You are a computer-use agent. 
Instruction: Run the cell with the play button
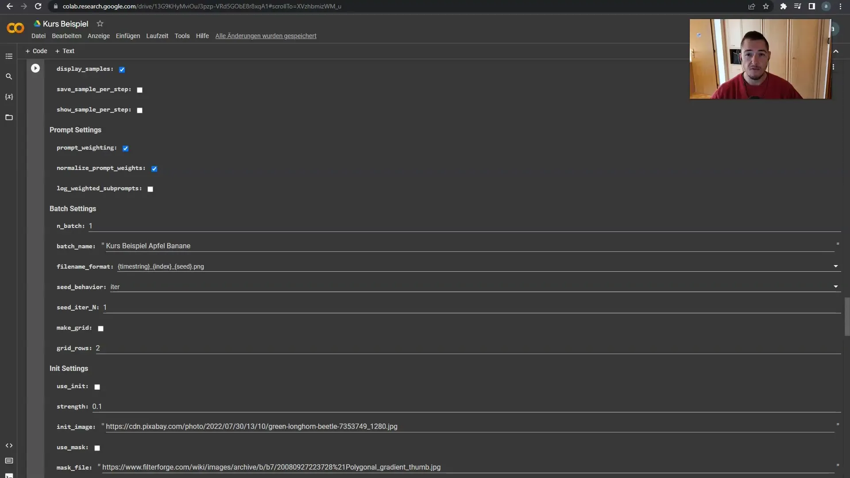35,68
